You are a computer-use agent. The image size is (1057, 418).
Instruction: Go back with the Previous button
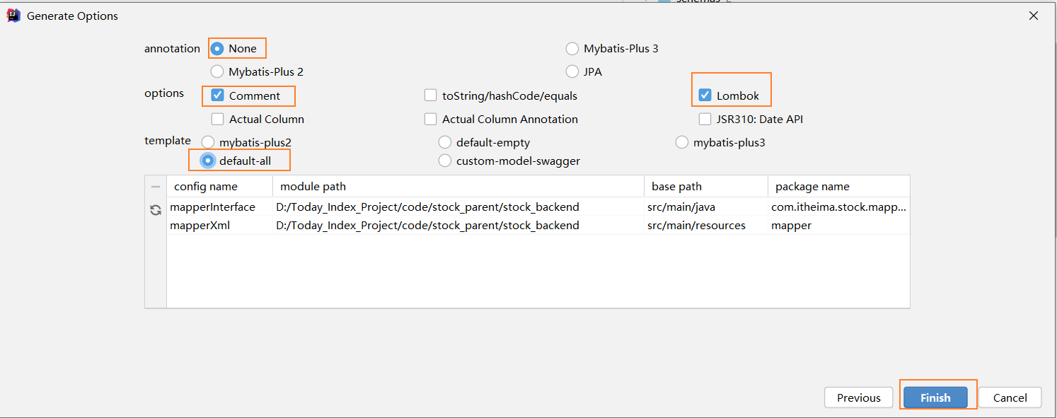coord(858,397)
